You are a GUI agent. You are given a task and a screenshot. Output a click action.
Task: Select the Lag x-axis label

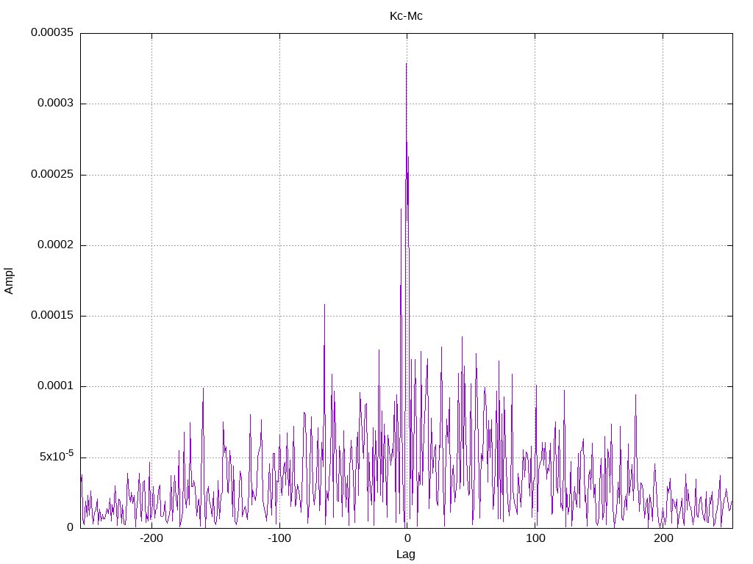(x=406, y=554)
